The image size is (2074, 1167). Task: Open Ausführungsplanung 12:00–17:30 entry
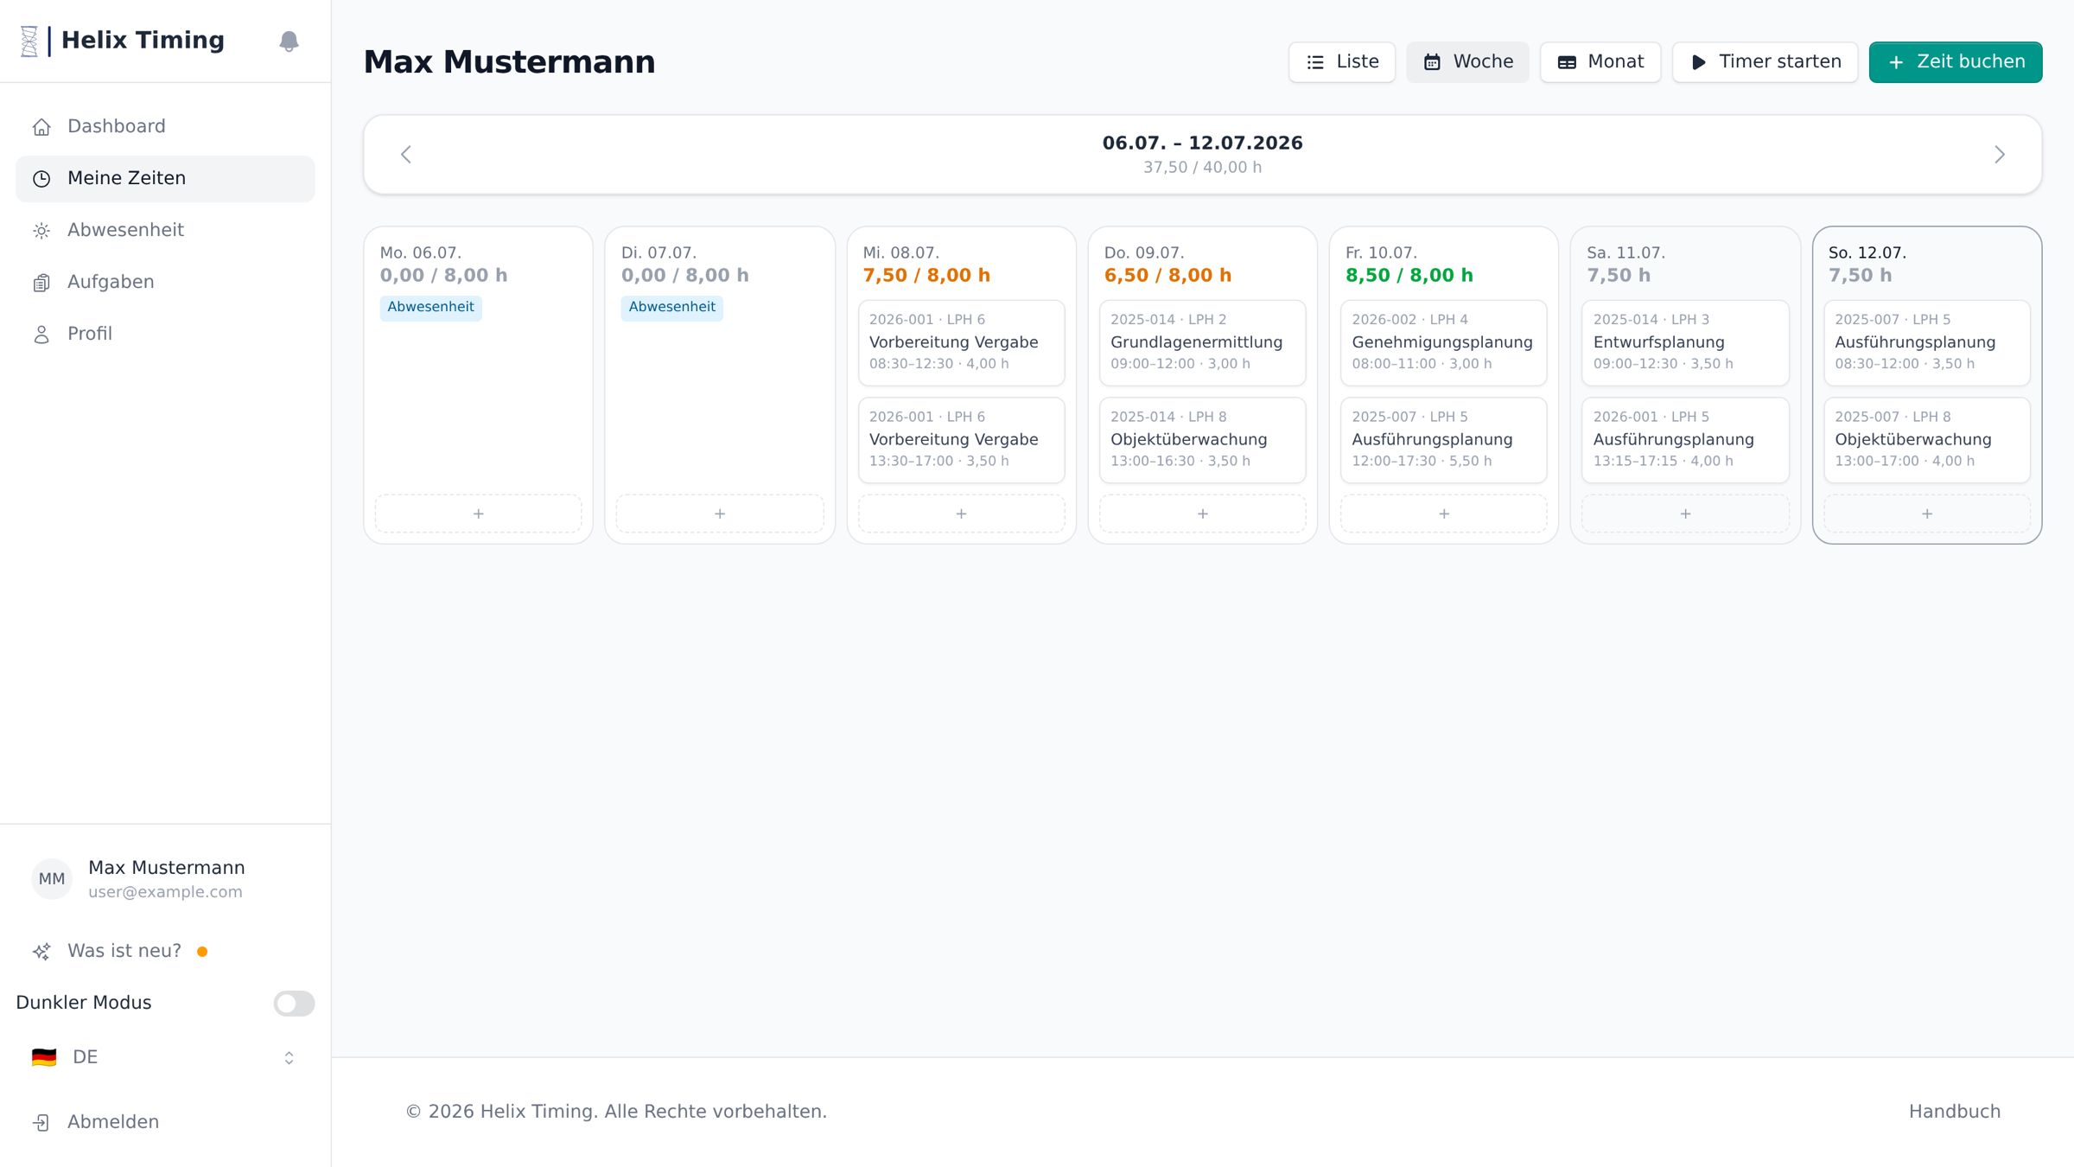point(1444,440)
